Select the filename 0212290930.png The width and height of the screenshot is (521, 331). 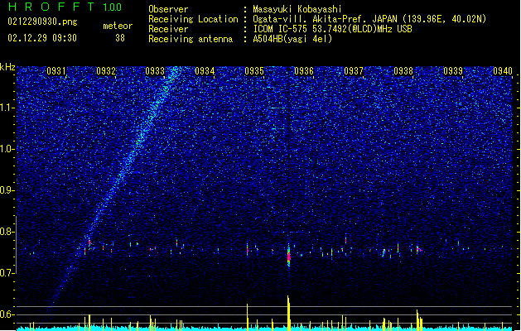pos(42,22)
